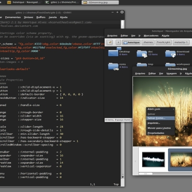Switch to 02morning.jpg taskbar item
Viewport: 192px width, 192px height.
[x=100, y=2]
